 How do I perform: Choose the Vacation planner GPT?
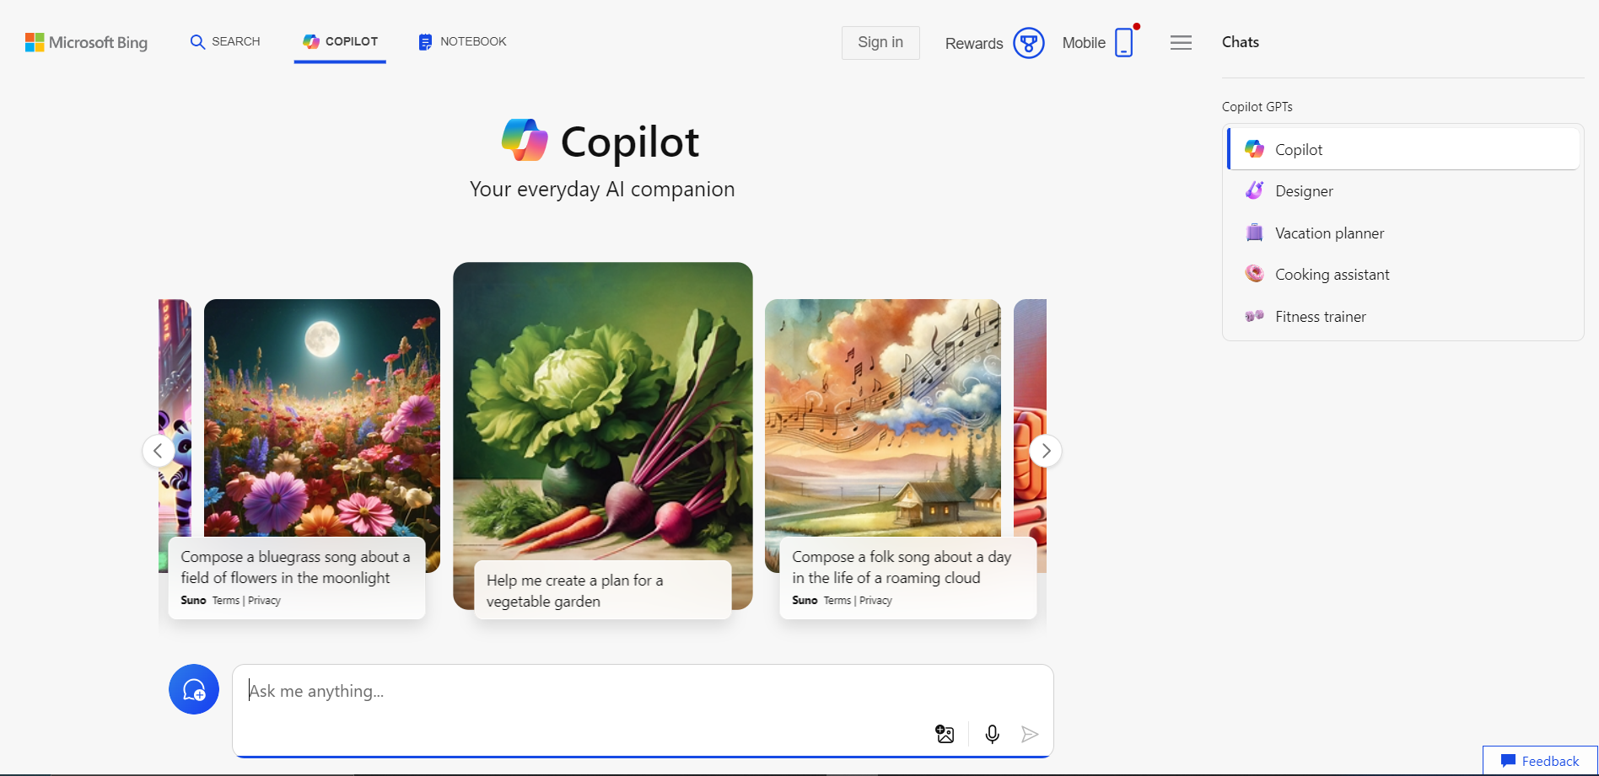point(1329,233)
